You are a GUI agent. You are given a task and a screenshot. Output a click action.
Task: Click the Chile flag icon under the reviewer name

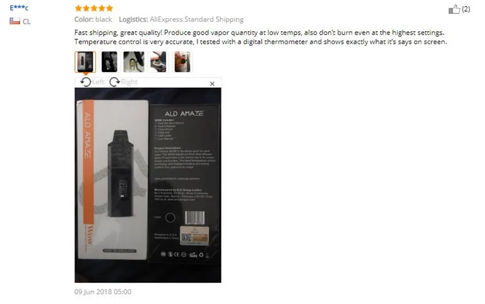pyautogui.click(x=15, y=21)
